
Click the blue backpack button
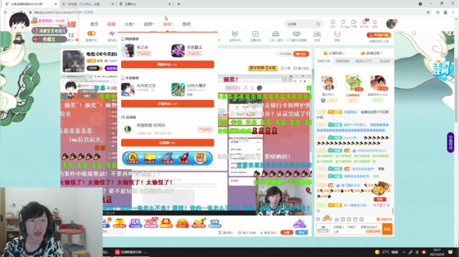(x=302, y=232)
